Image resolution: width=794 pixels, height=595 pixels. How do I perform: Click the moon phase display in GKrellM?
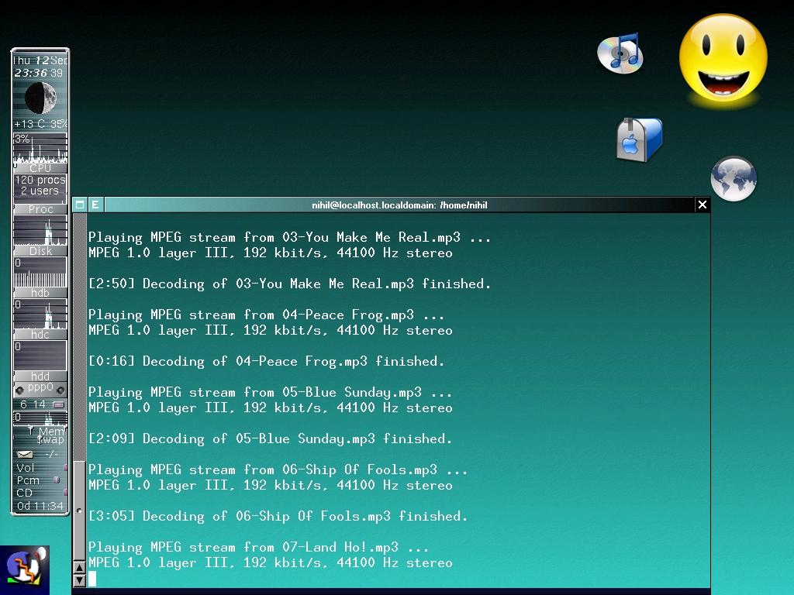pos(40,98)
